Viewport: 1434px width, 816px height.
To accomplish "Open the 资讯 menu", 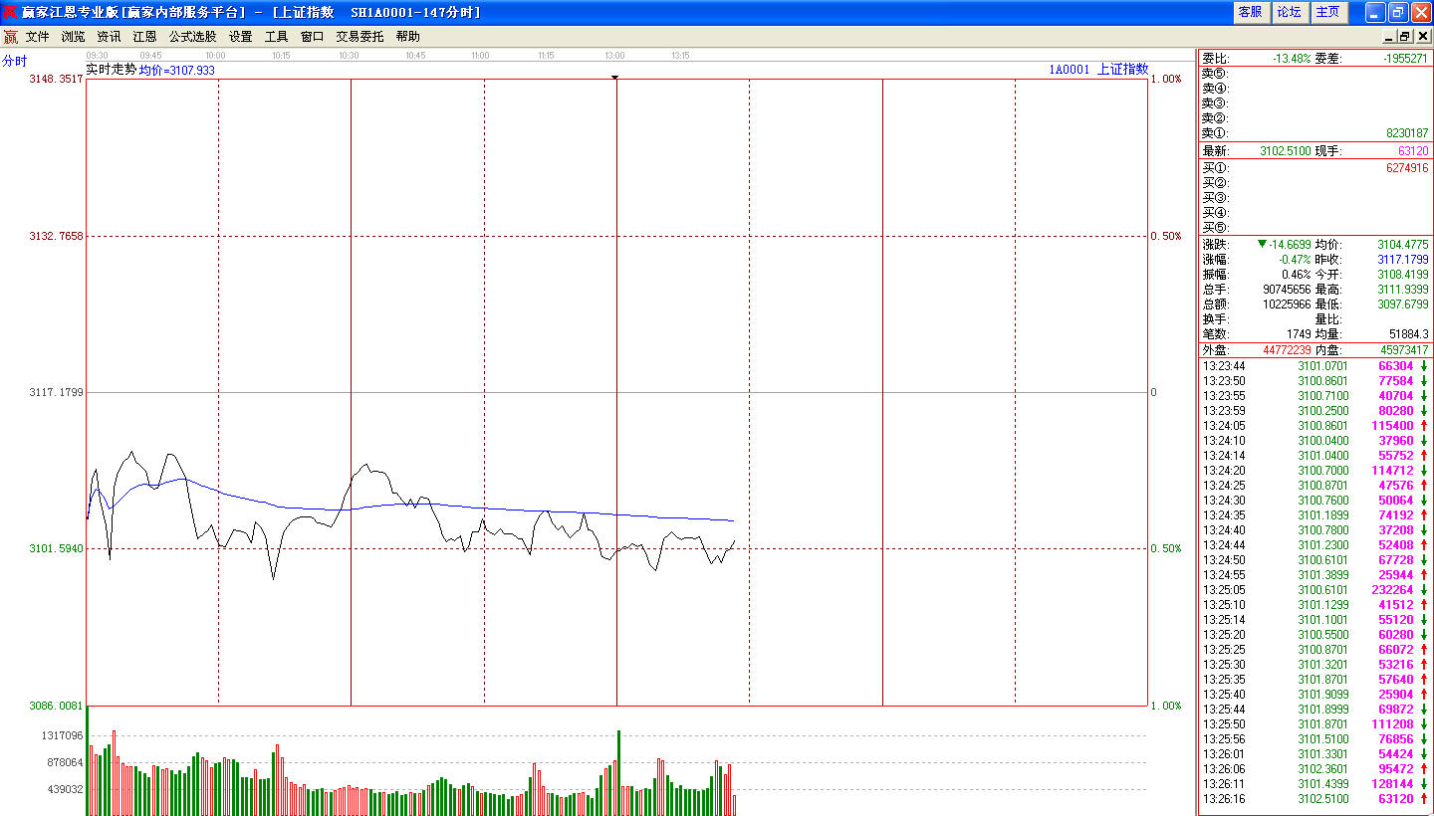I will coord(109,37).
